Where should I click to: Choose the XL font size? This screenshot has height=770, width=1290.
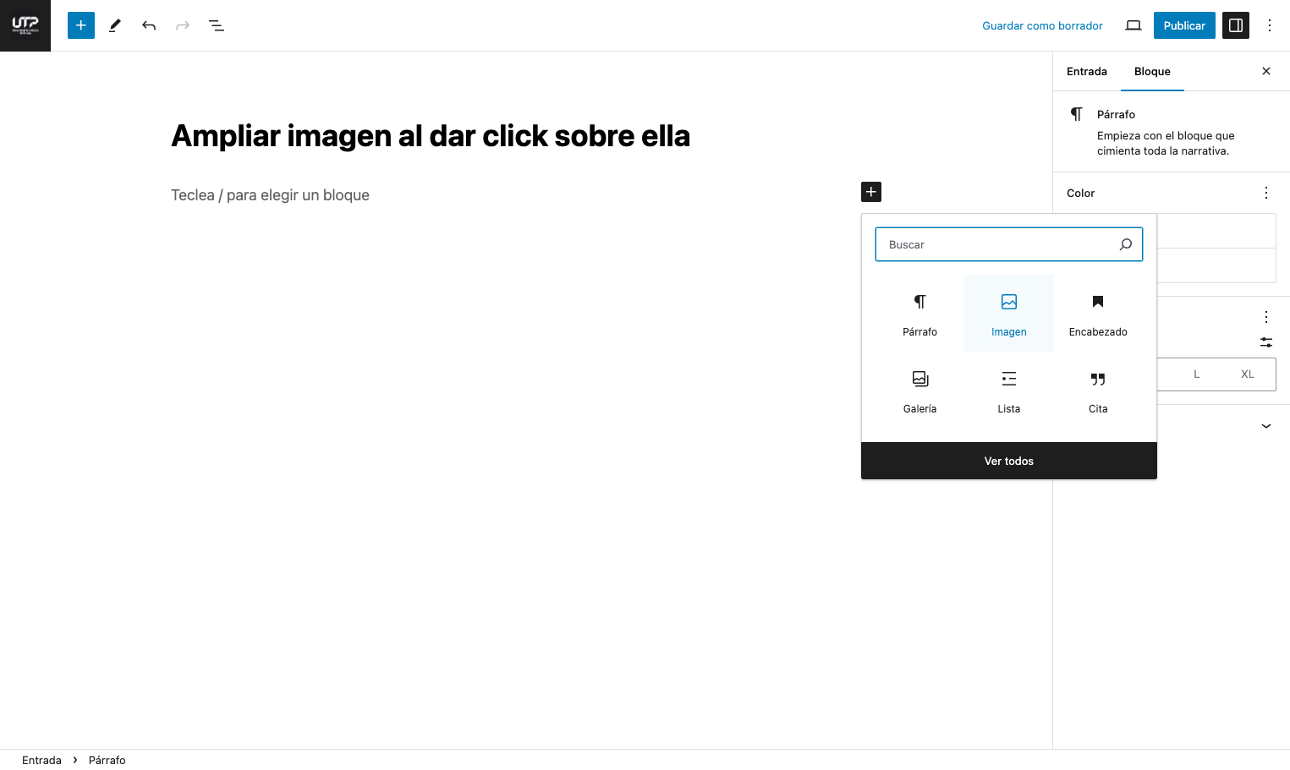(1248, 374)
